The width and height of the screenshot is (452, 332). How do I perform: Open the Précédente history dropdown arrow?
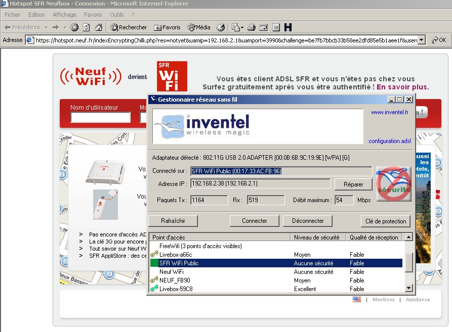click(x=46, y=27)
